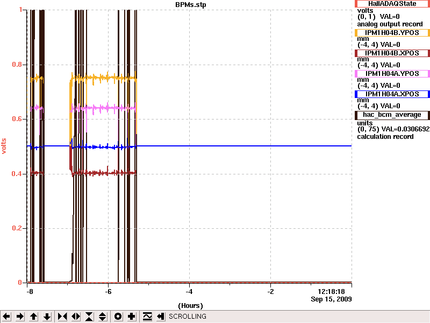Select the IPM1H04B.YPOS legend entry

coord(392,33)
